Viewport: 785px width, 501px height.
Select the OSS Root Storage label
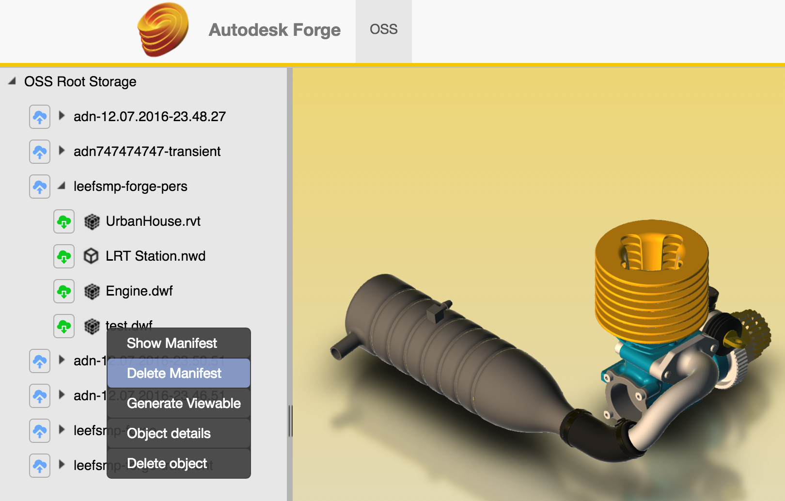[80, 81]
